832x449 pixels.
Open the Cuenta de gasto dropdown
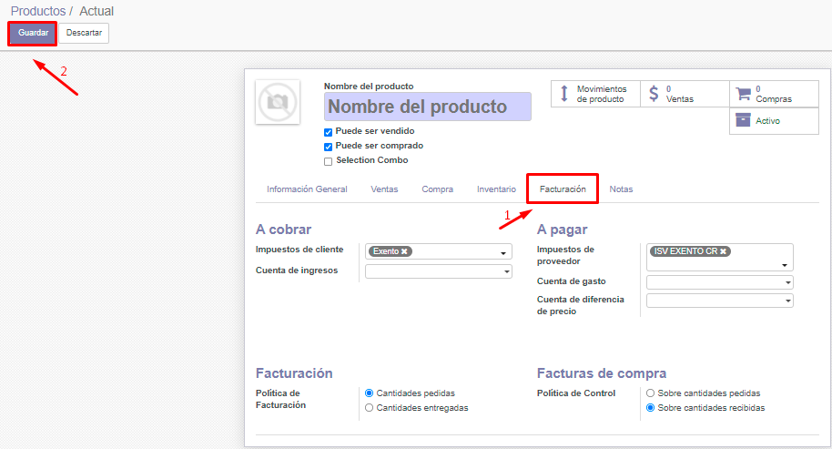(719, 282)
